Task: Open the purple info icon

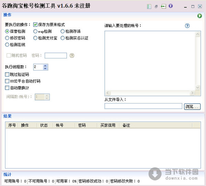Action: [x=171, y=6]
